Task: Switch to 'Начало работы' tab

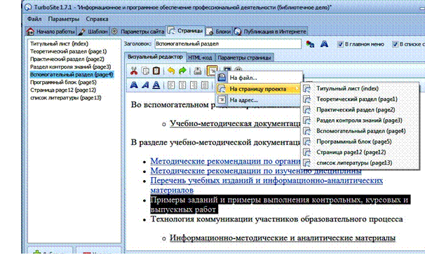Action: pyautogui.click(x=50, y=32)
